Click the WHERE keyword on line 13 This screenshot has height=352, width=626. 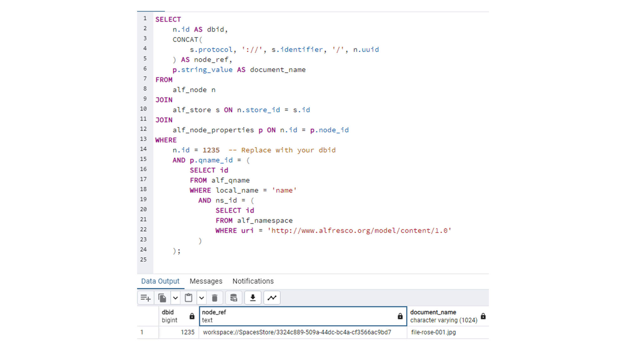point(166,140)
